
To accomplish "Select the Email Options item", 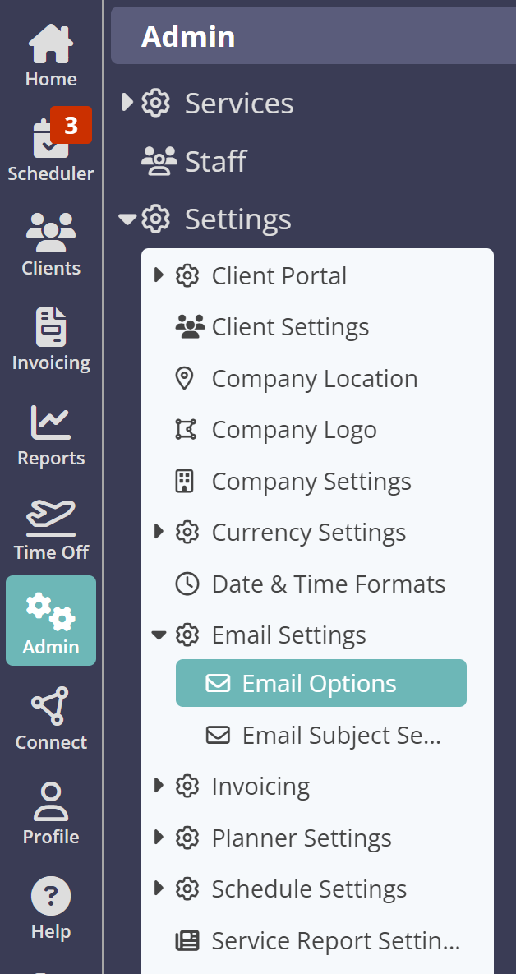I will [321, 683].
